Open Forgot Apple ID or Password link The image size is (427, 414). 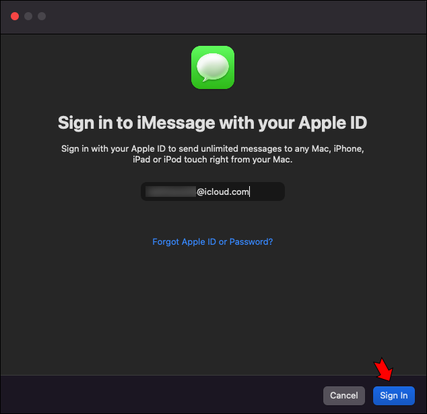pos(212,242)
